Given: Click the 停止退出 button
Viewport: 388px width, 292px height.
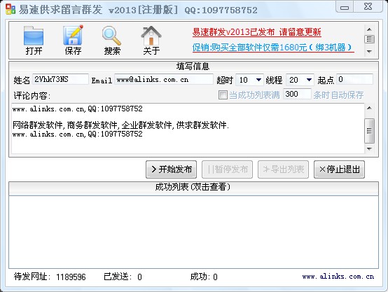Looking at the screenshot, I should (339, 169).
